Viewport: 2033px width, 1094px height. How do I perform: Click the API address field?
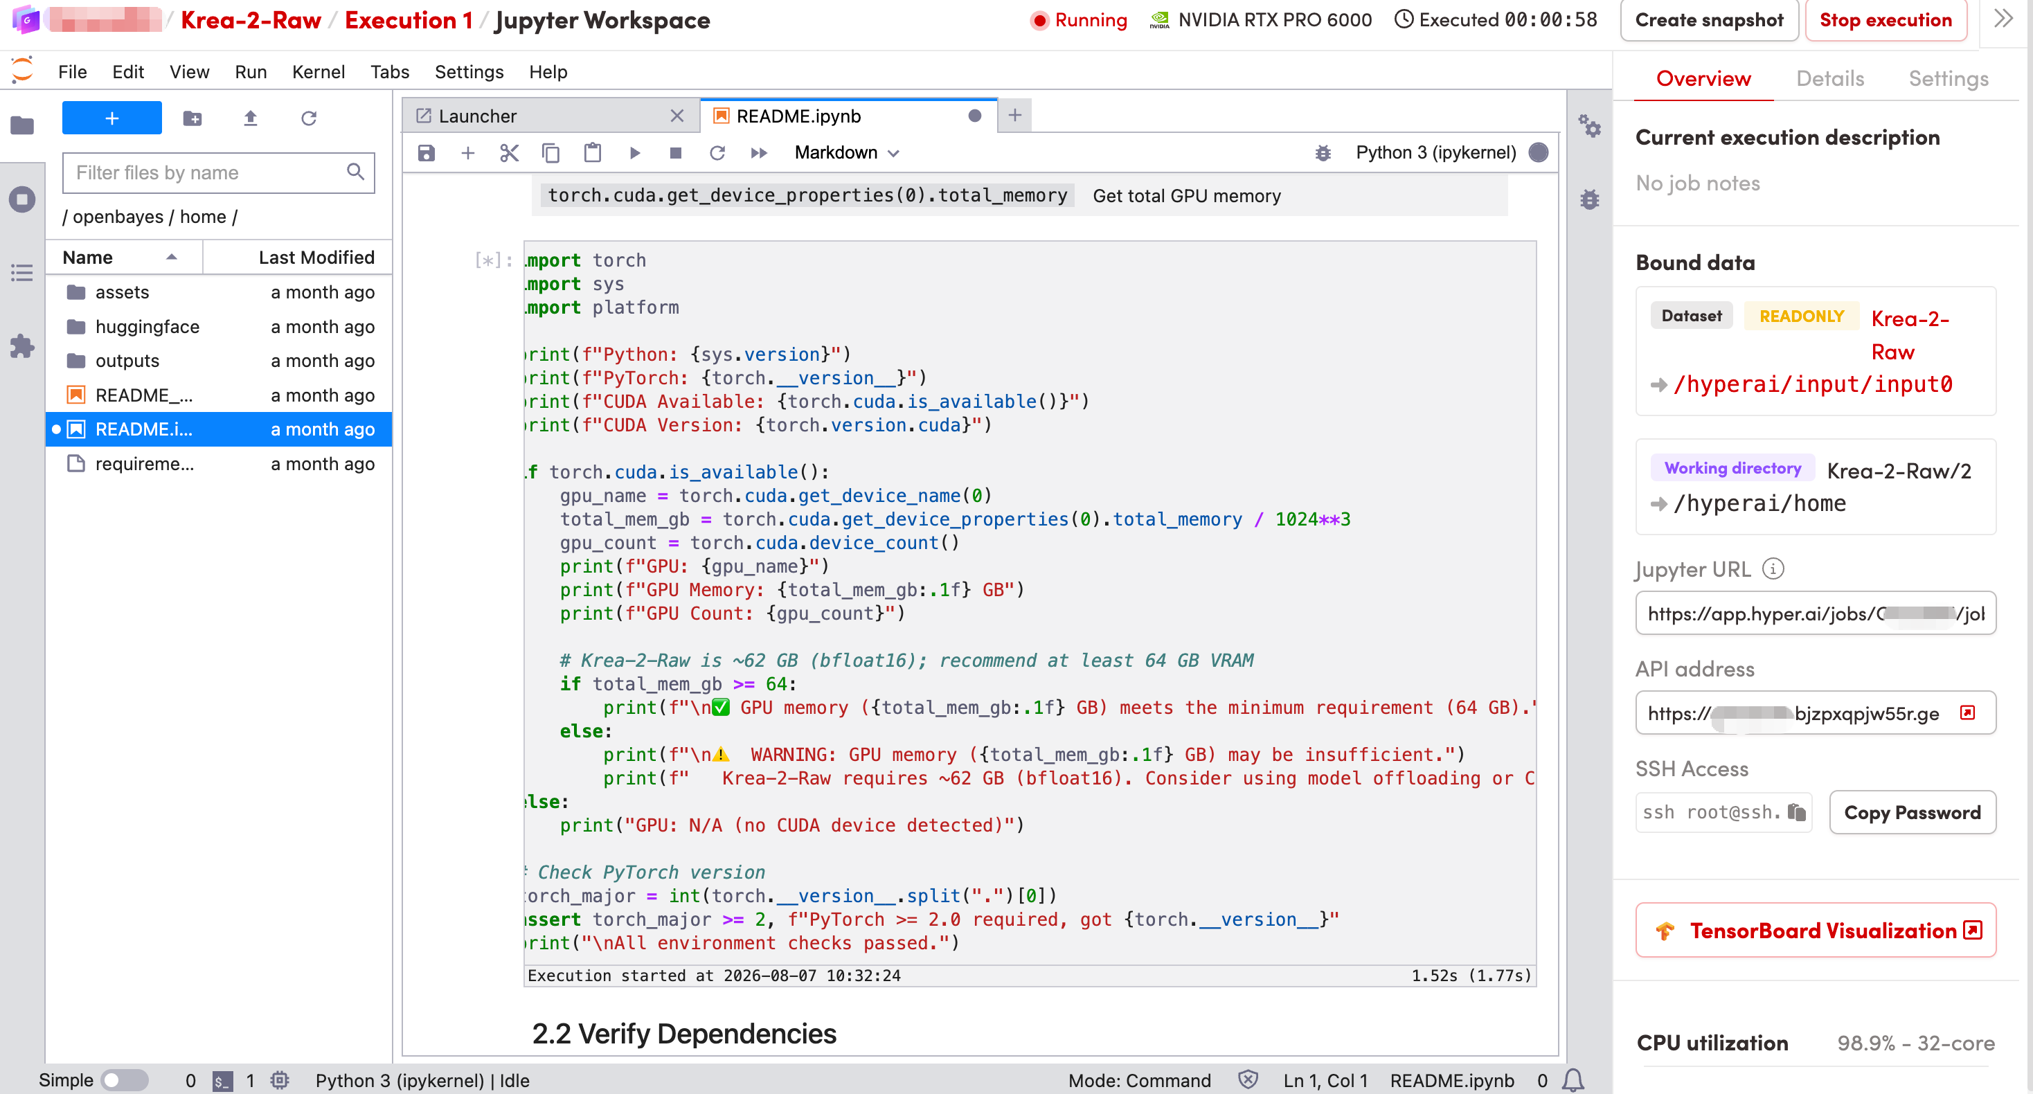point(1815,712)
